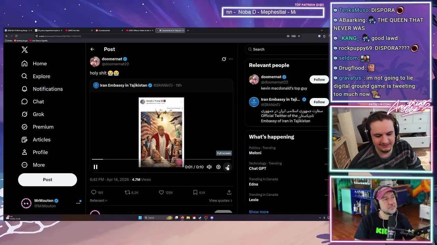Open more options for Meloni trend
The height and width of the screenshot is (245, 437).
326,148
